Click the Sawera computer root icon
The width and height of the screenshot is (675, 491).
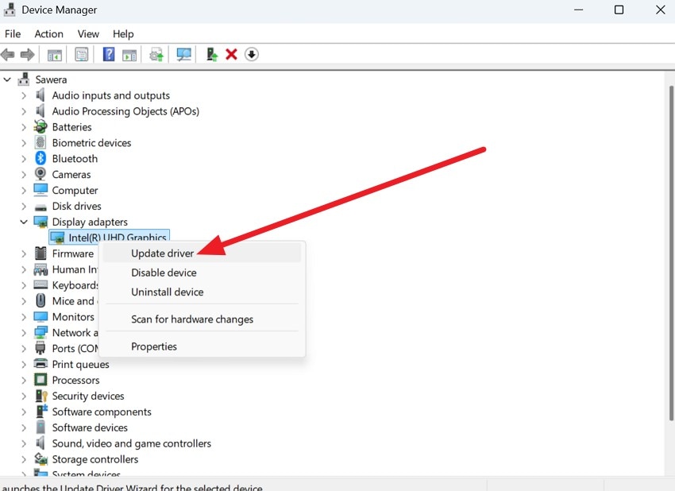(x=24, y=79)
